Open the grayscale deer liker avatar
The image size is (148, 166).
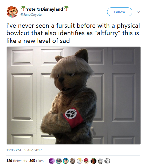click(x=107, y=161)
